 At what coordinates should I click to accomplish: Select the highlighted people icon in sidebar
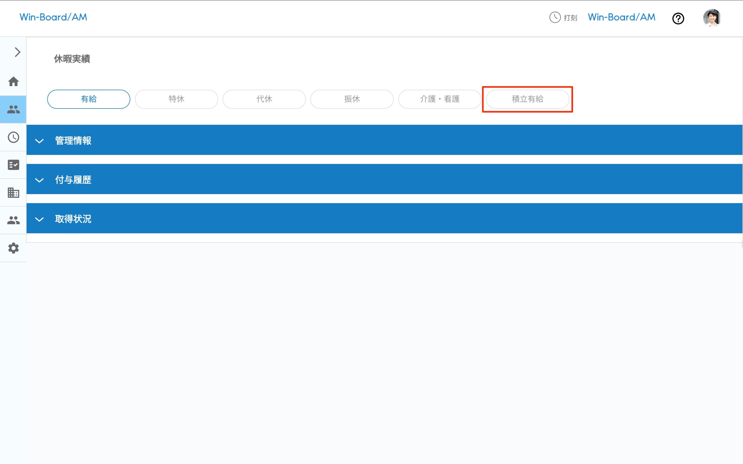[x=14, y=110]
